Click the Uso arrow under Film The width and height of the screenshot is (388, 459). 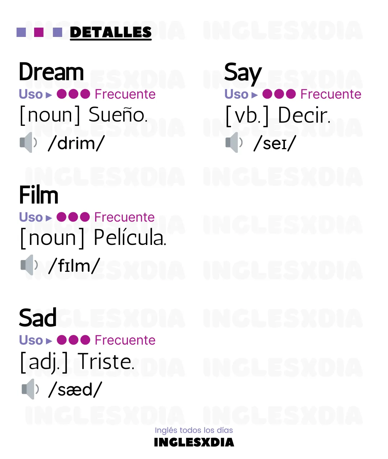49,218
